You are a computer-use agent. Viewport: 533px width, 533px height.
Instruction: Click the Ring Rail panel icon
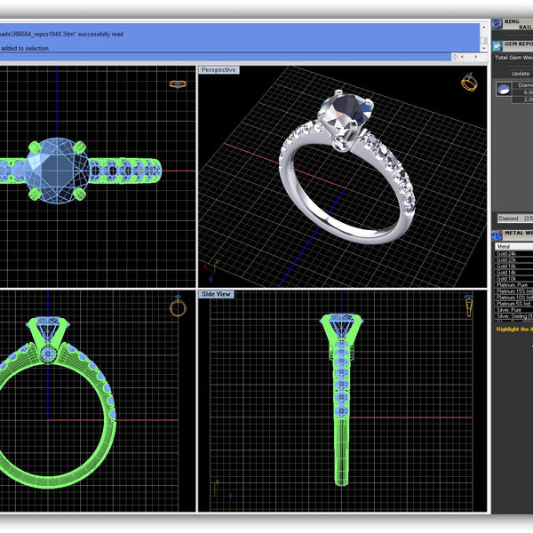tap(496, 25)
